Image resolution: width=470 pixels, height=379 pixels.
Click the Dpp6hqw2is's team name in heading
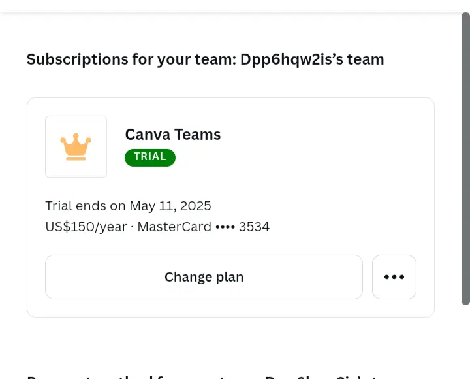pyautogui.click(x=312, y=59)
